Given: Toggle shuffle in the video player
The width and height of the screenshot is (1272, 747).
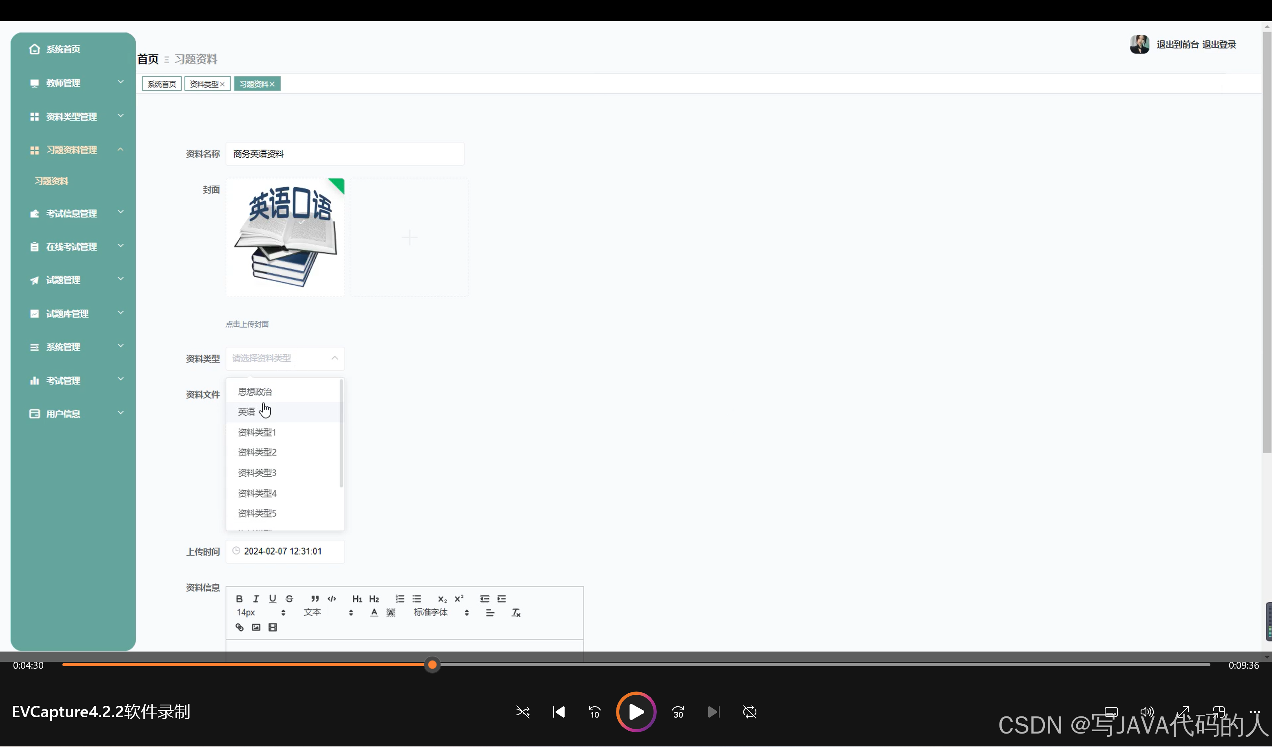Looking at the screenshot, I should [523, 712].
